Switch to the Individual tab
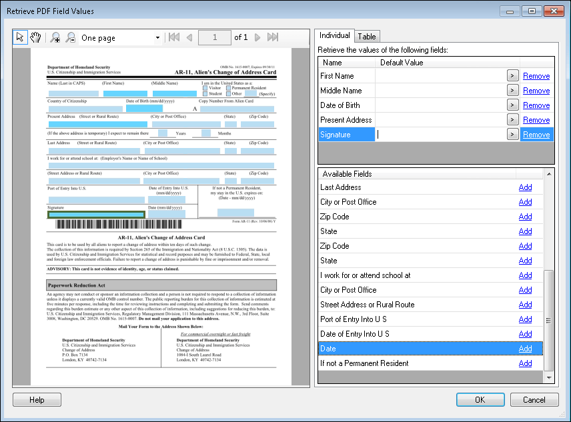This screenshot has width=571, height=422. [334, 35]
